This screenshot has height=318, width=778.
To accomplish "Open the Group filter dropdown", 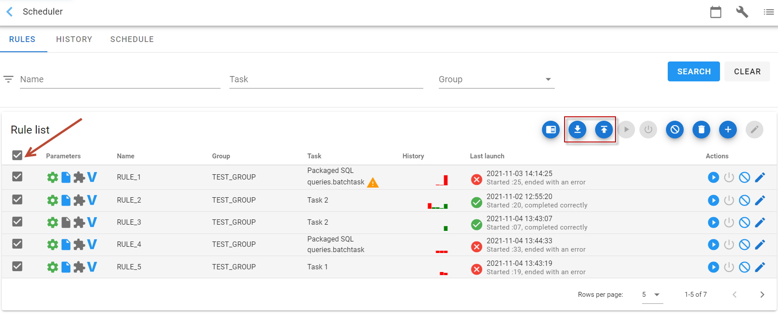I will point(496,80).
